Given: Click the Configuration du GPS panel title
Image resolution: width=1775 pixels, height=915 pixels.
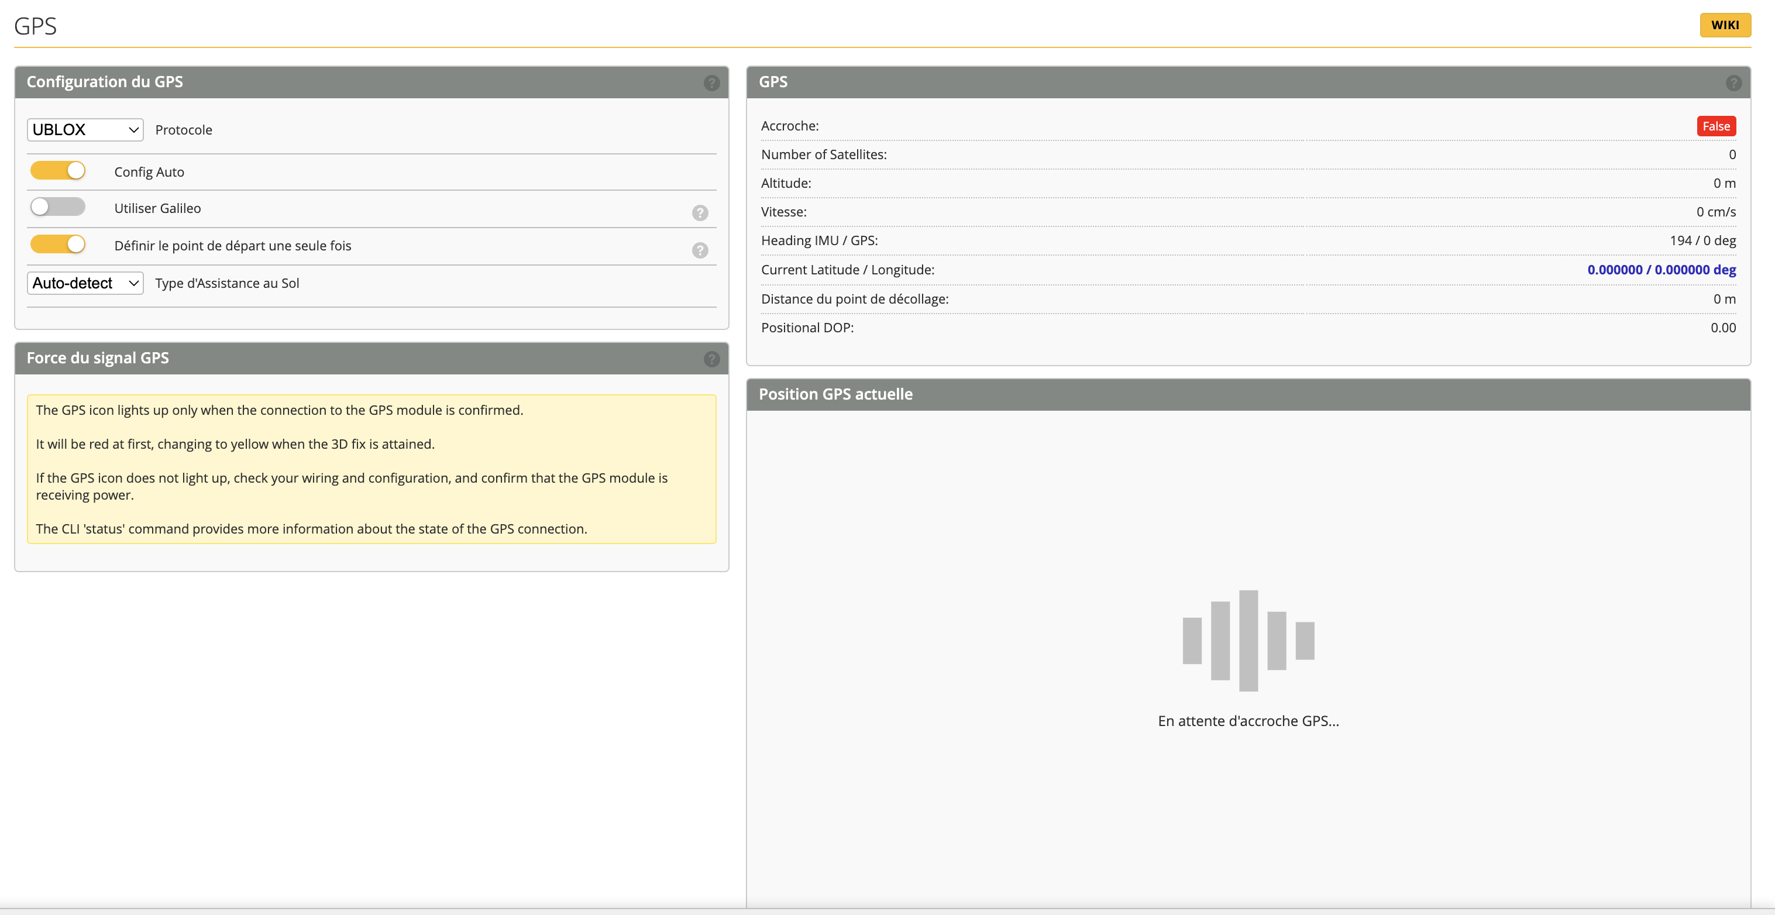Looking at the screenshot, I should pos(105,82).
